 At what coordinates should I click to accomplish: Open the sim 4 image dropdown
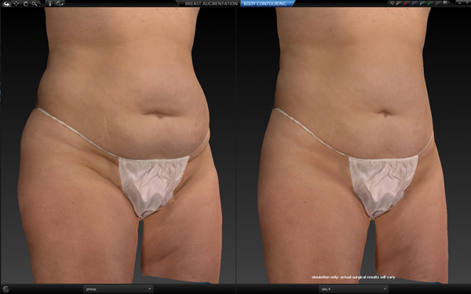[x=353, y=289]
